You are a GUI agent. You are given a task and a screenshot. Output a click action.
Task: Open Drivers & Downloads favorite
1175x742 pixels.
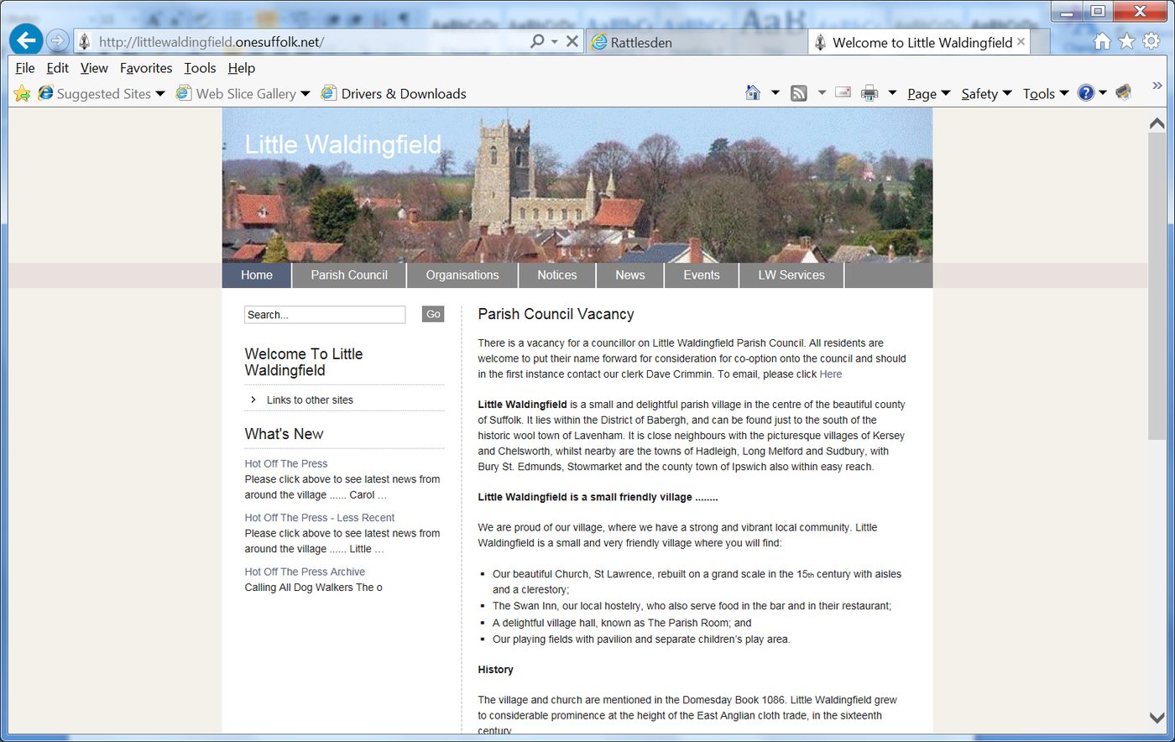394,93
